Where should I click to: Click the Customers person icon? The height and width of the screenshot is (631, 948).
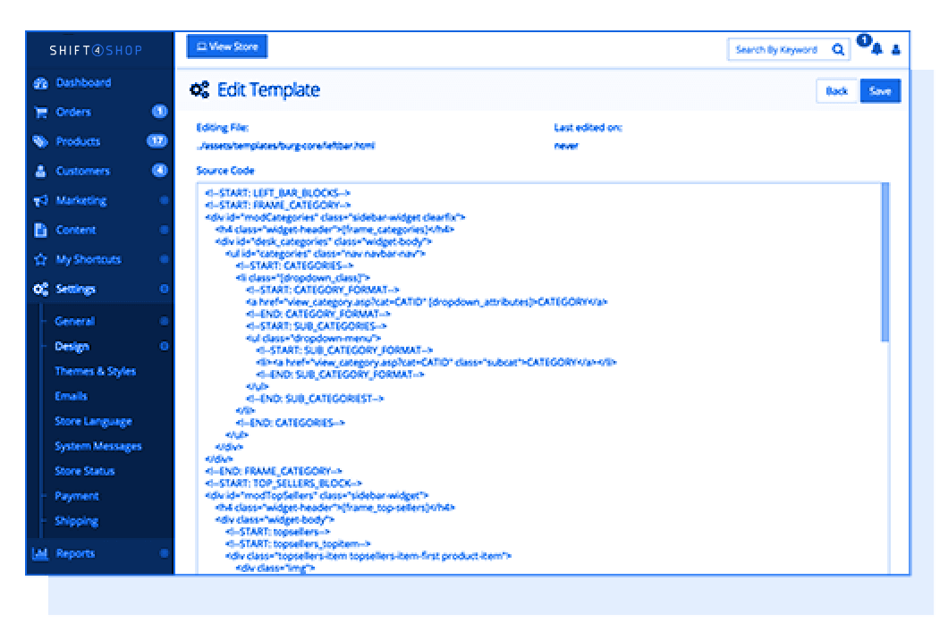[x=40, y=172]
